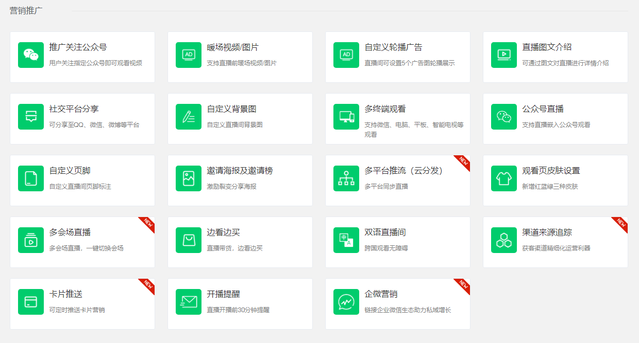Image resolution: width=639 pixels, height=343 pixels.
Task: Open the shopping bag icon for 边看边买
Action: (189, 240)
